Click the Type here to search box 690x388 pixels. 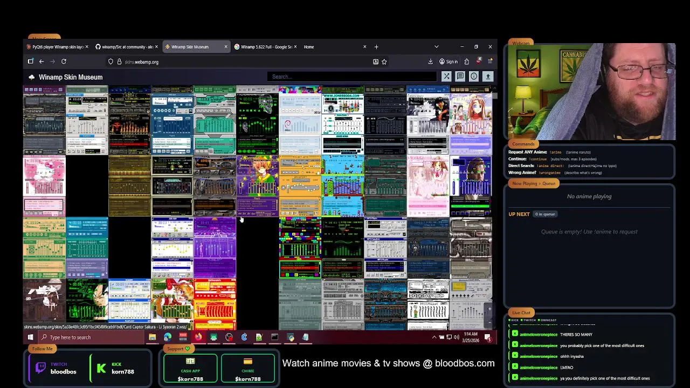coord(91,337)
